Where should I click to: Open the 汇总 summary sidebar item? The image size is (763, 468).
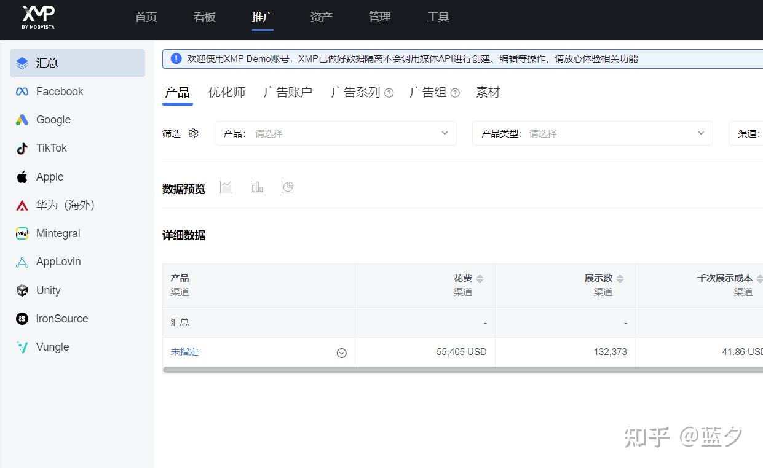click(77, 63)
